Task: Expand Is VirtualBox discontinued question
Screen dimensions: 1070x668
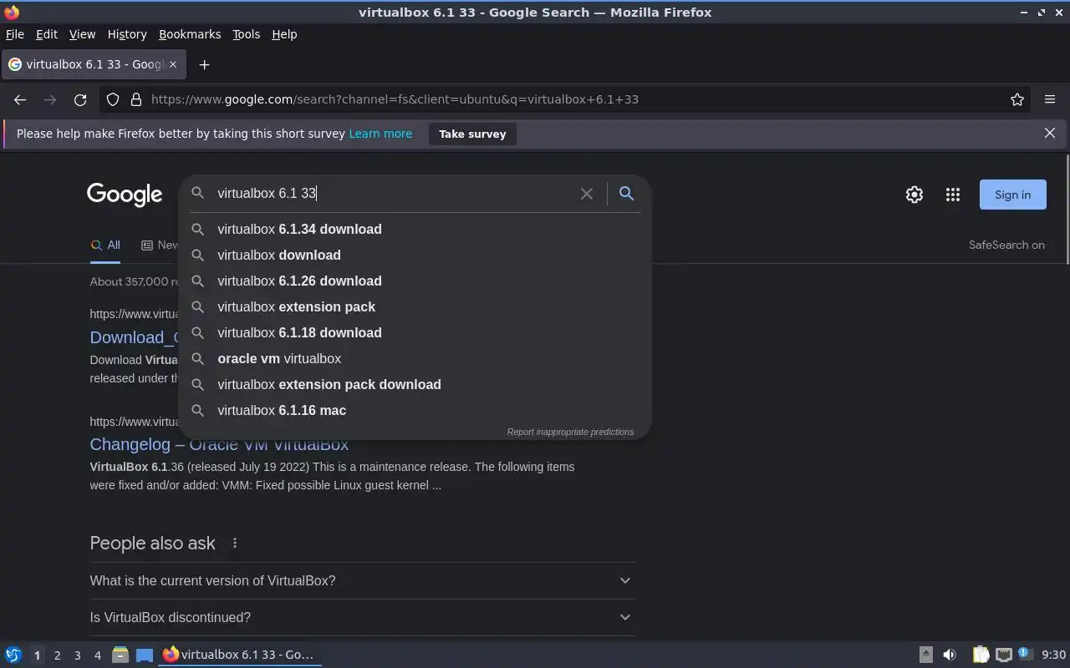Action: [362, 617]
